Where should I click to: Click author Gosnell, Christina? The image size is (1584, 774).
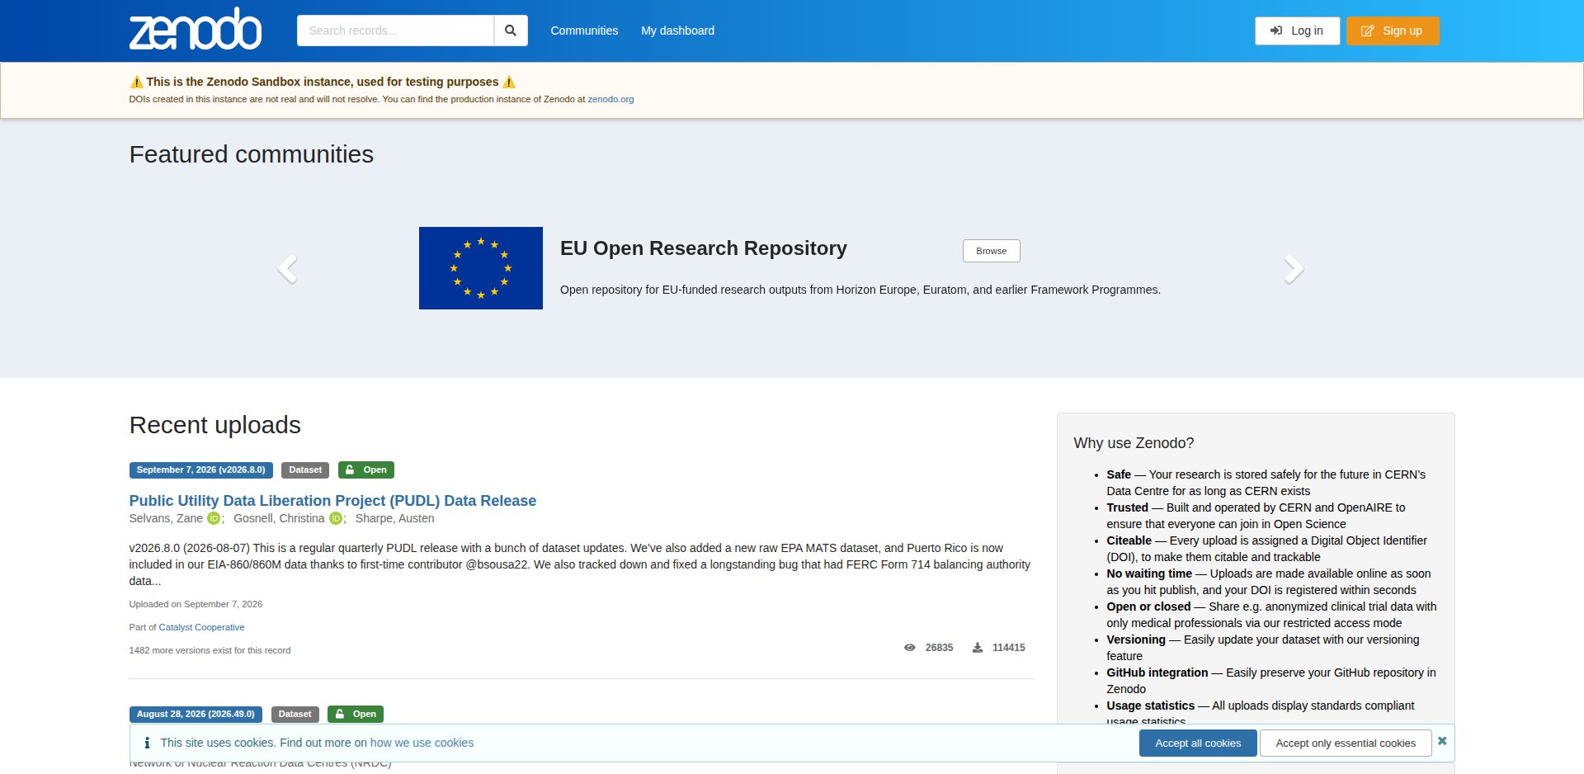(x=279, y=518)
